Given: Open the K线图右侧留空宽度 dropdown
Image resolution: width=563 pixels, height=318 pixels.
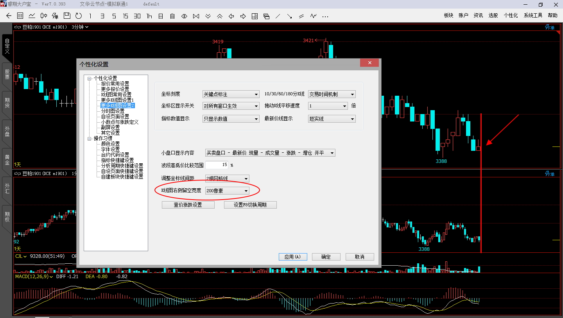Looking at the screenshot, I should pos(227,191).
